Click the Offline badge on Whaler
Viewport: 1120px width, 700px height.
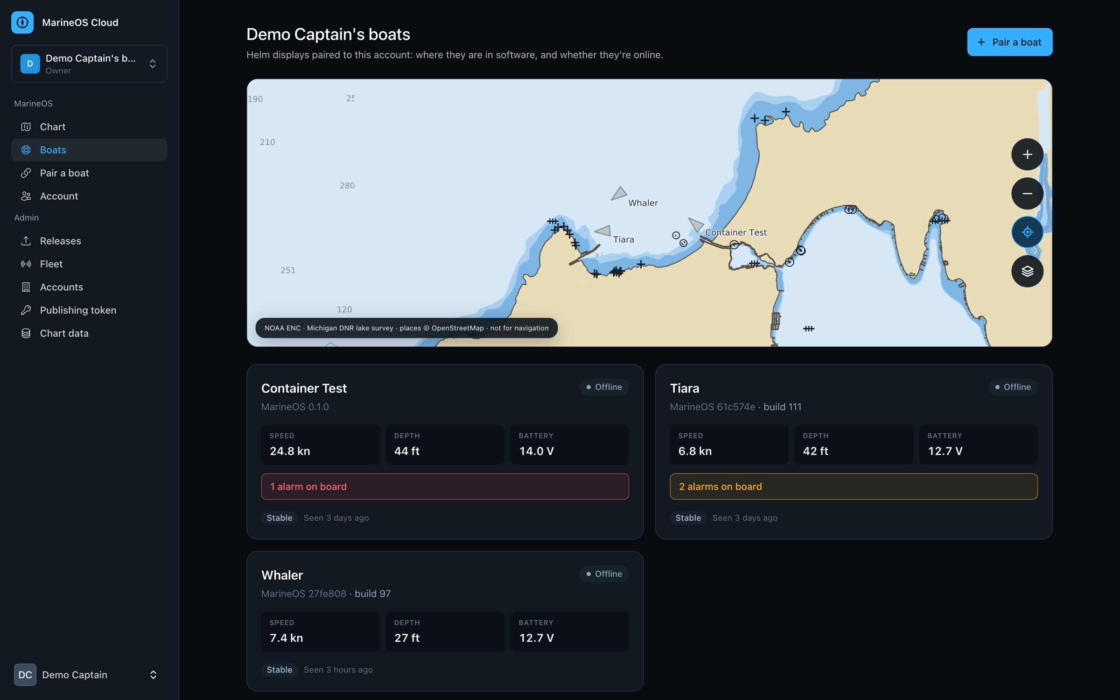click(x=604, y=574)
